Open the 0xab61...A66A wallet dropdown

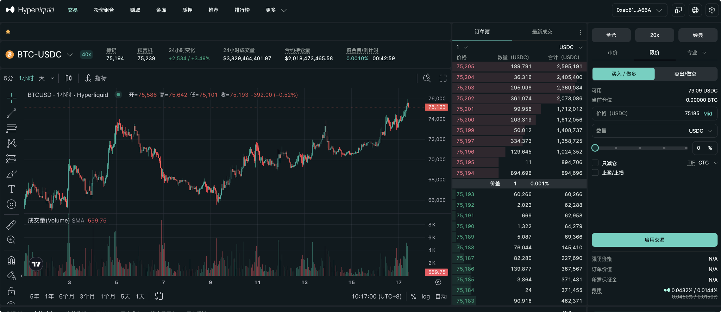point(639,10)
